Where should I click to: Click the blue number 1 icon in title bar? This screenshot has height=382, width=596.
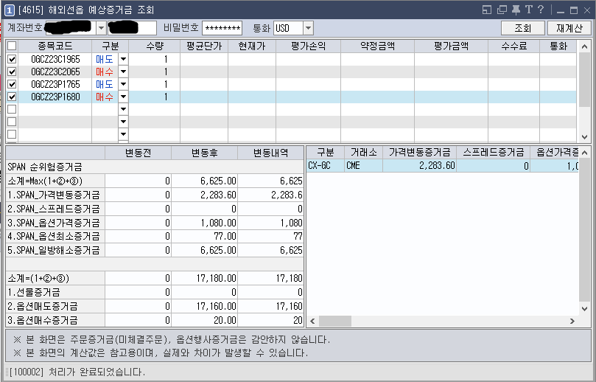[x=9, y=10]
